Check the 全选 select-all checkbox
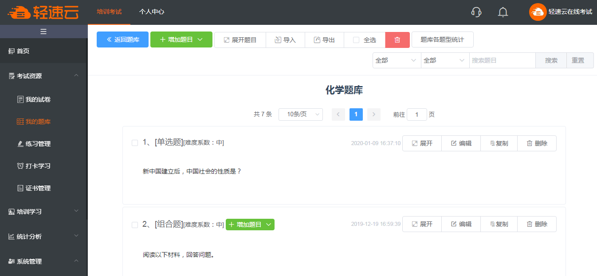Viewport: 597px width, 276px height. pos(356,40)
